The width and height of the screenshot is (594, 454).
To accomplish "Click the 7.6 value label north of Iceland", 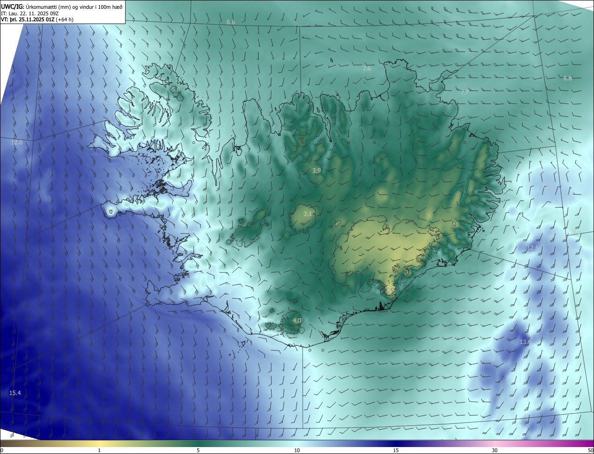I will (x=367, y=69).
